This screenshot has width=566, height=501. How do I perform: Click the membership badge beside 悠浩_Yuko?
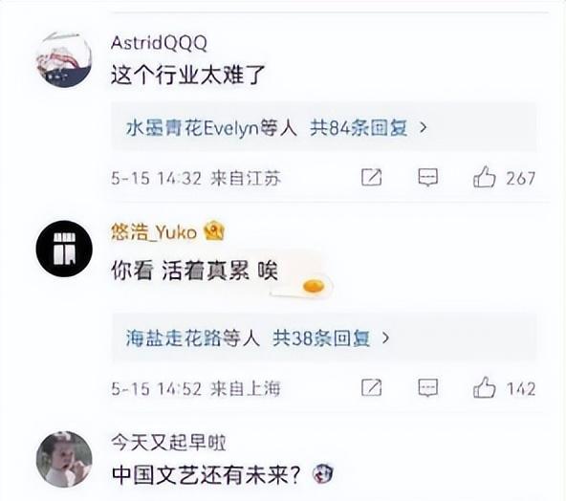[214, 231]
